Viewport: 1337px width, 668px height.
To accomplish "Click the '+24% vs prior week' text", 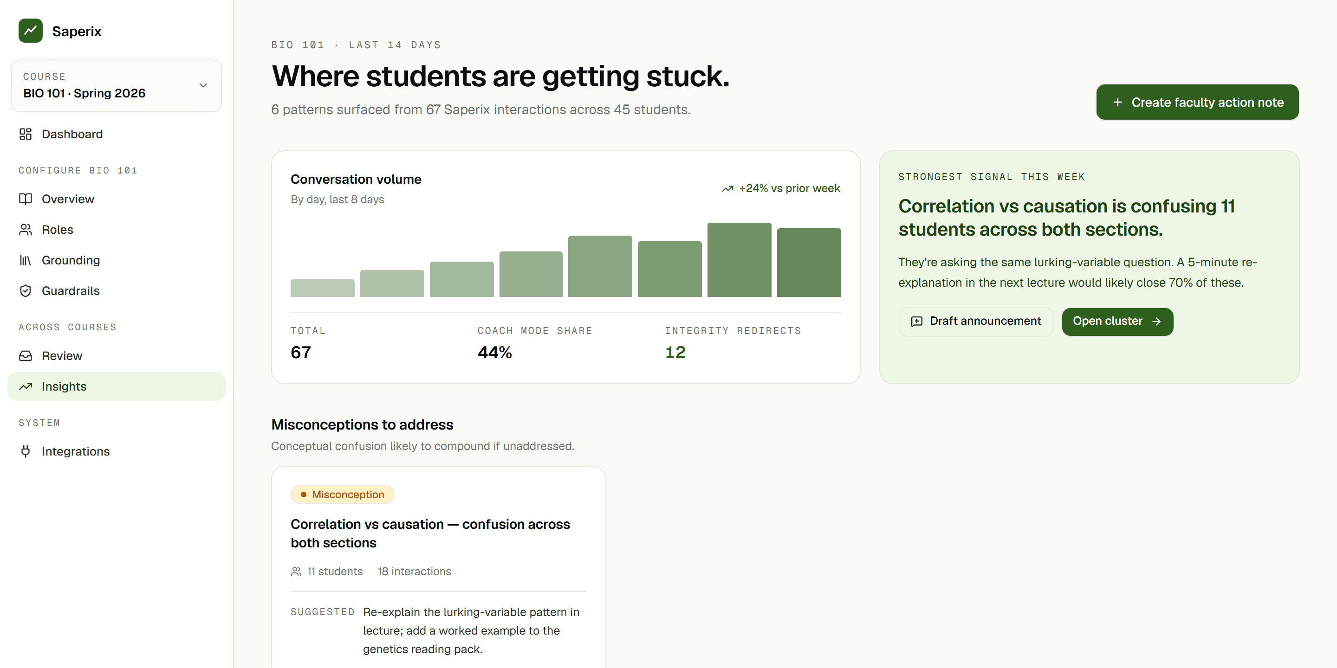I will tap(789, 189).
